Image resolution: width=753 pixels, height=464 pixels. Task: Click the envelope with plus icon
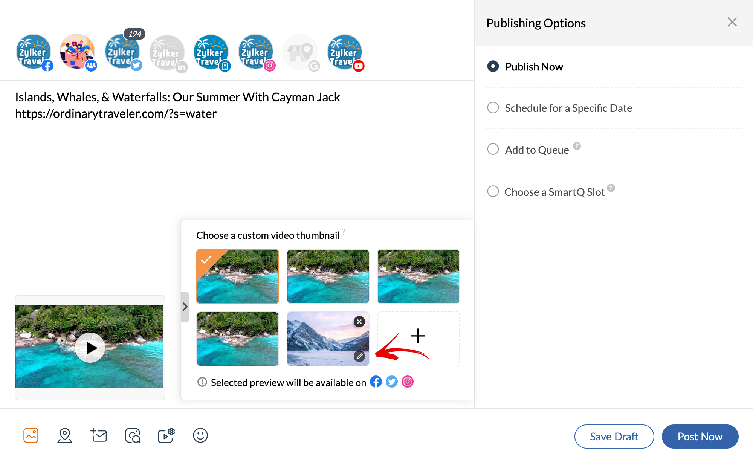point(99,435)
